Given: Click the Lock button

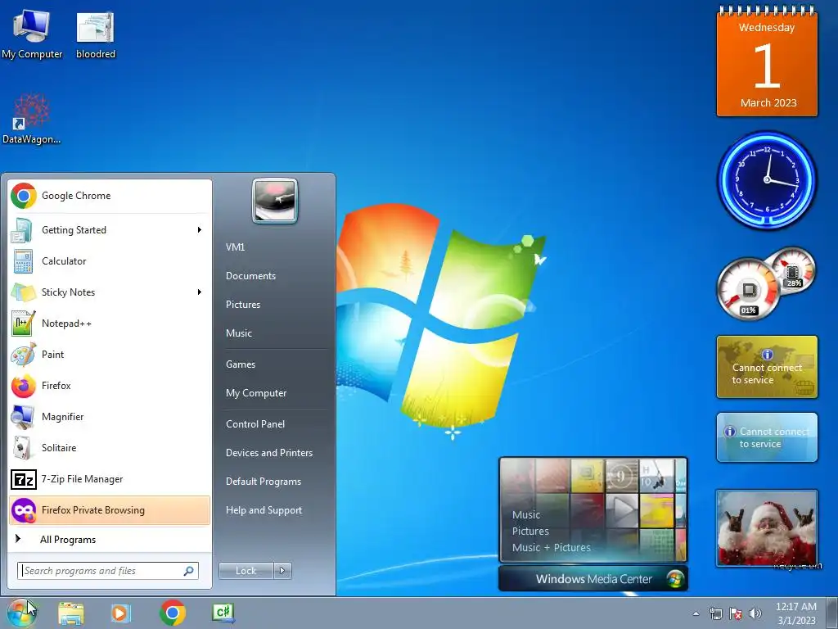Looking at the screenshot, I should point(246,571).
